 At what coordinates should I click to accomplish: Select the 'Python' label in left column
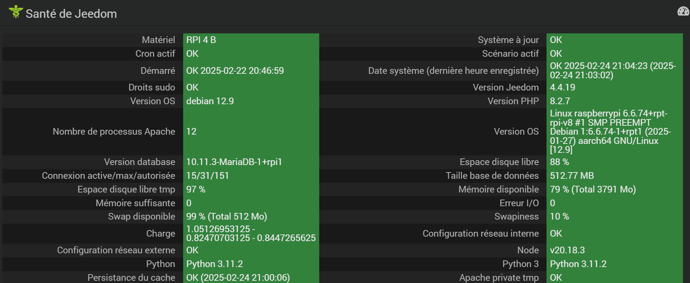click(x=161, y=264)
